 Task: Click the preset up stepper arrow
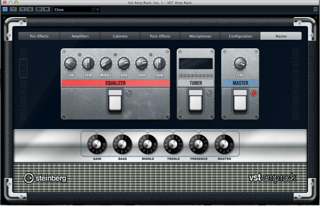(x=93, y=8)
